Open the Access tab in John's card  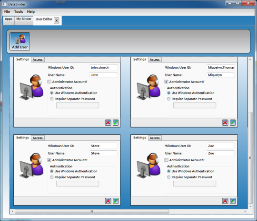click(x=38, y=60)
